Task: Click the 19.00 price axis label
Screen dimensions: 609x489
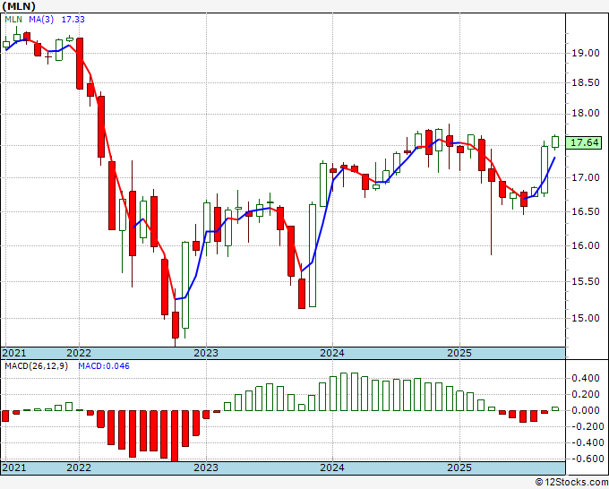Action: [x=586, y=53]
